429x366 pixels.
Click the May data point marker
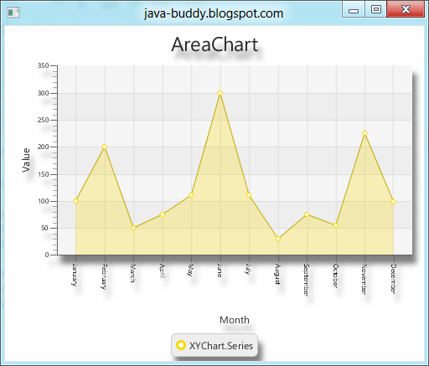(191, 195)
